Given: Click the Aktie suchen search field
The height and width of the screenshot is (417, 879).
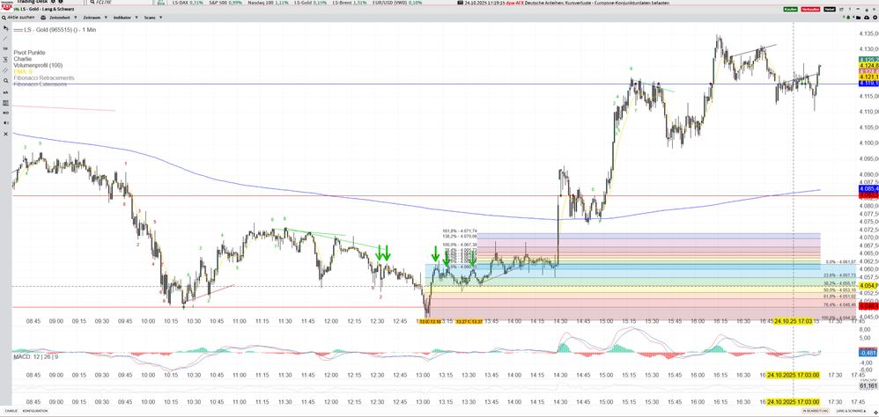Looking at the screenshot, I should (21, 17).
